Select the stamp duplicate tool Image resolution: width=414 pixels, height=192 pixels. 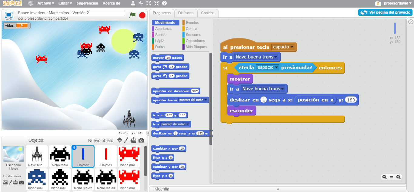click(133, 3)
